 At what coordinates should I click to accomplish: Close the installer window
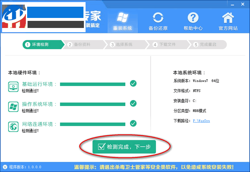pos(242,4)
